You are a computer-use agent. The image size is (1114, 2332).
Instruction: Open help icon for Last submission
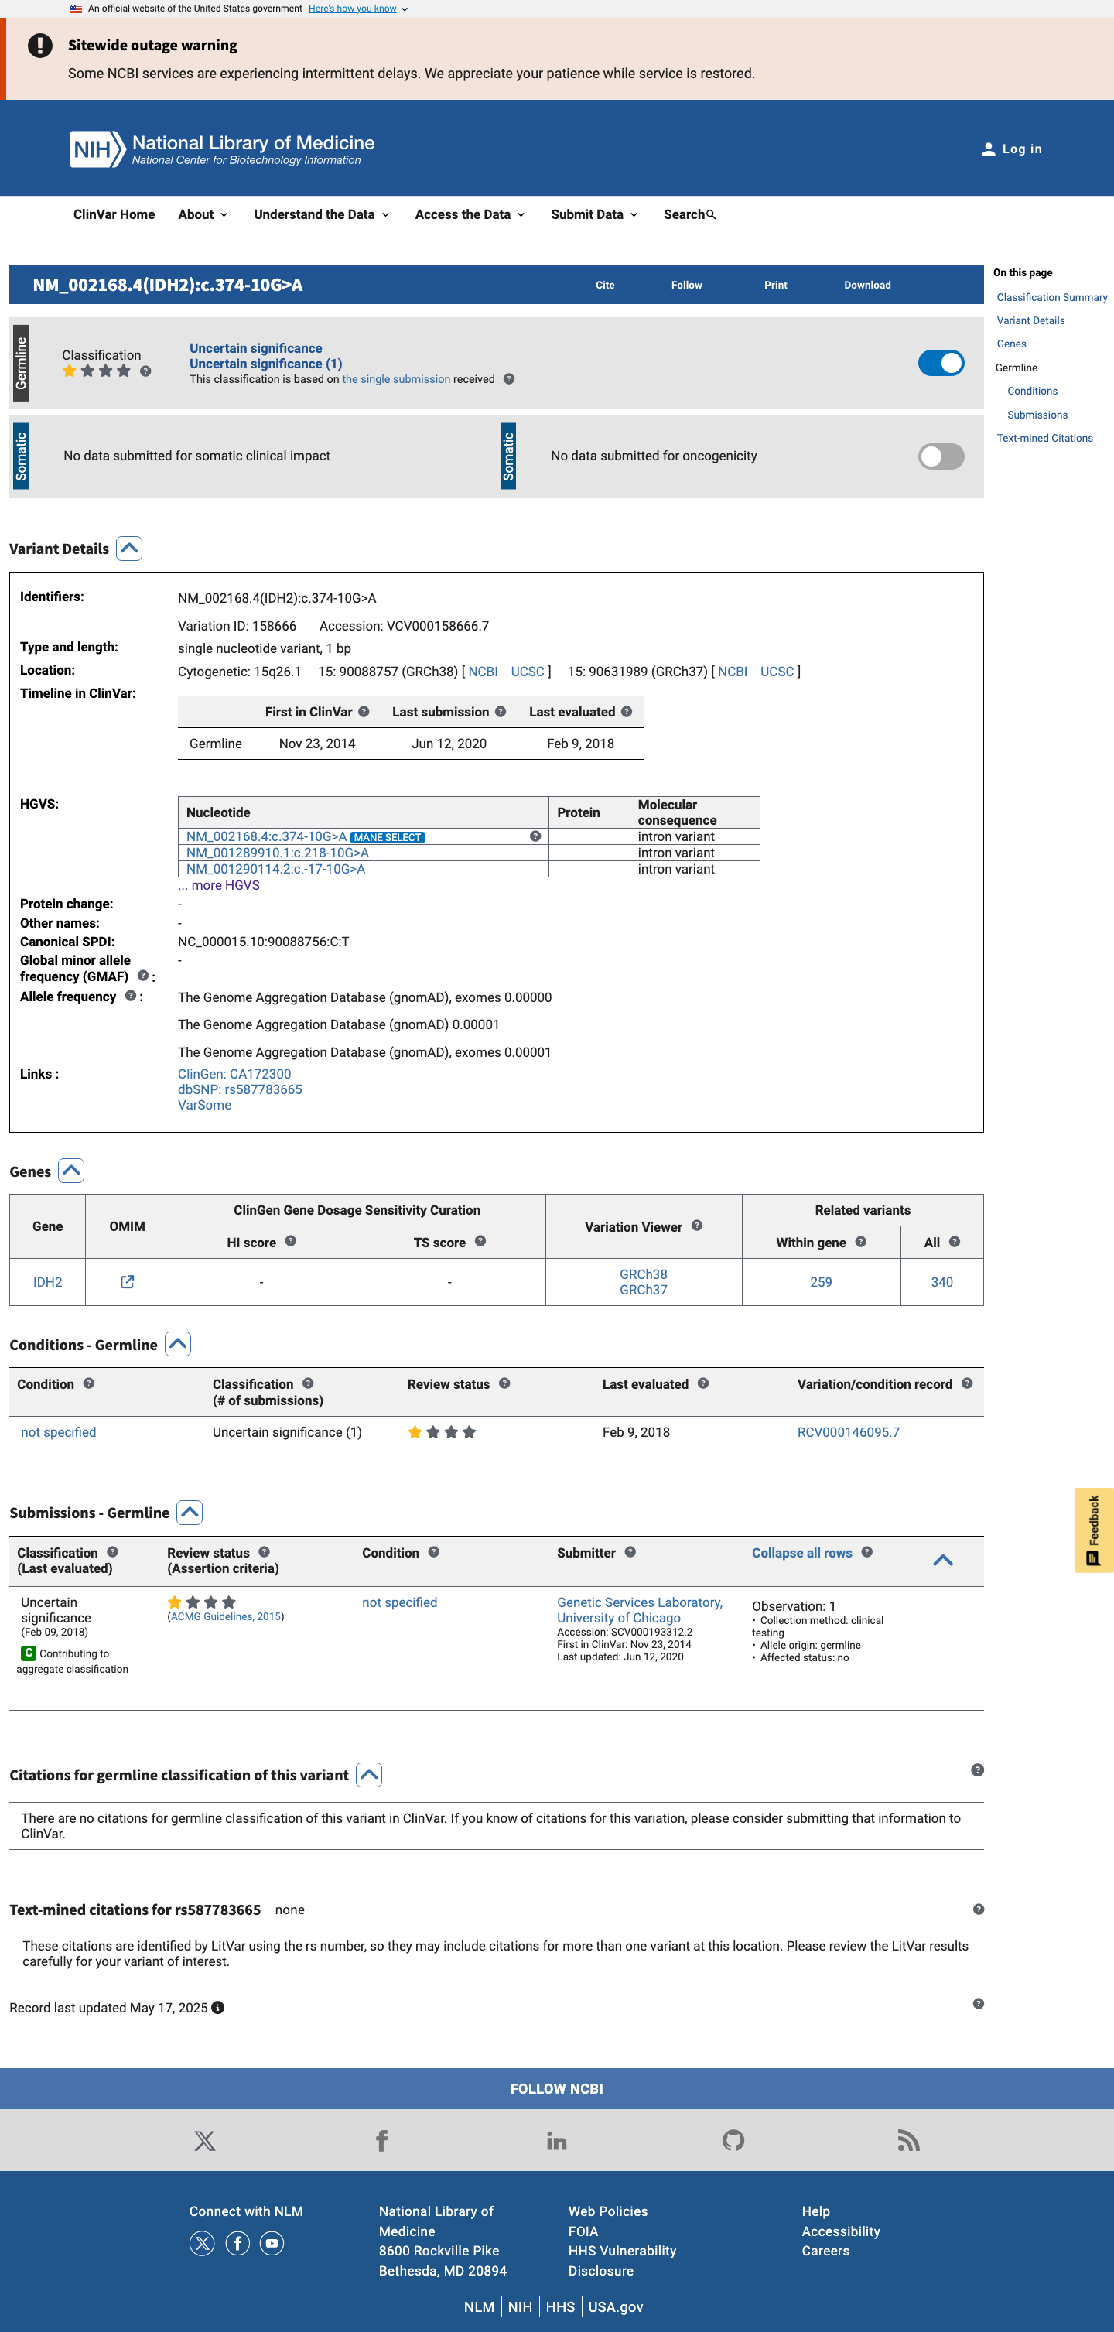501,712
